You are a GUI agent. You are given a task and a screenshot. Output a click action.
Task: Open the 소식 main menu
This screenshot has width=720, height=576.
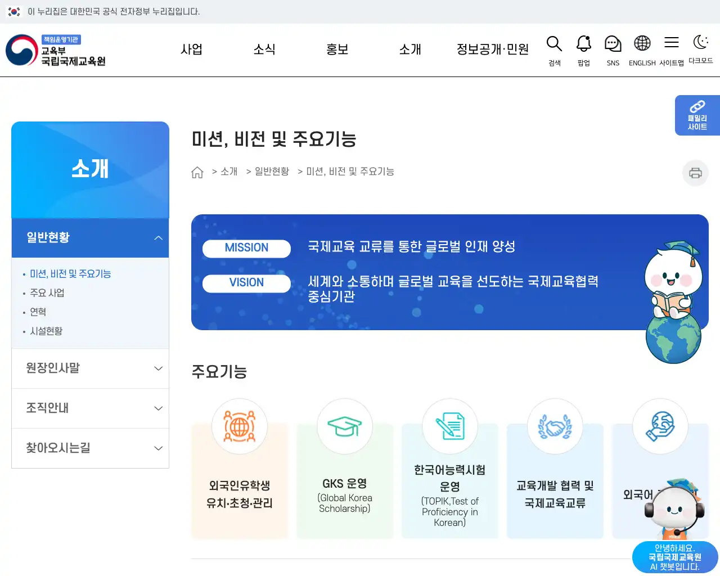(x=264, y=49)
